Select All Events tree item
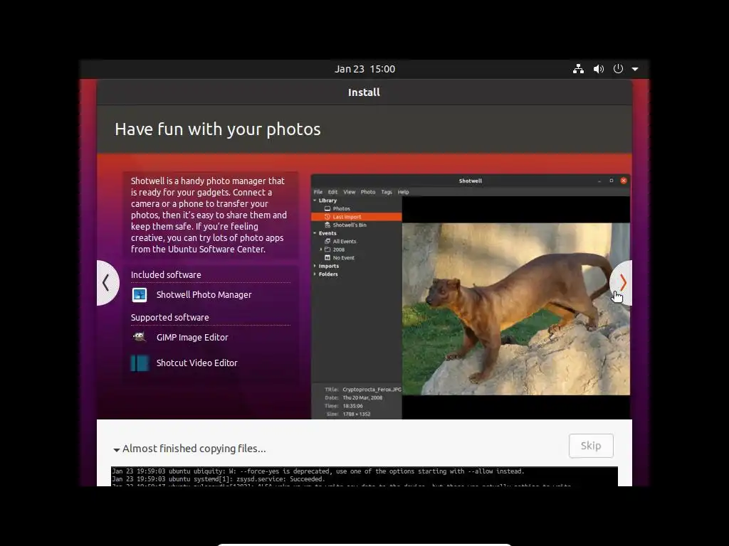 point(345,242)
